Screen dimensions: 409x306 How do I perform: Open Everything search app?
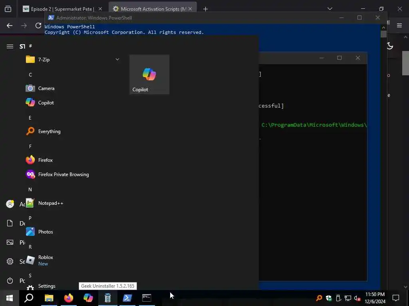72,131
